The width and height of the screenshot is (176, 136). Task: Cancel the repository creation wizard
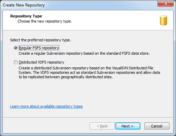pyautogui.click(x=157, y=126)
